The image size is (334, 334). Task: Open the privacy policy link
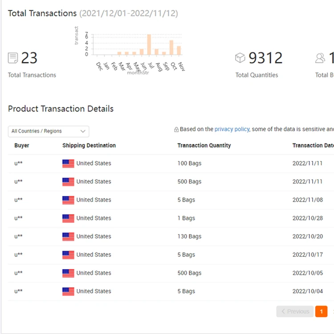232,129
